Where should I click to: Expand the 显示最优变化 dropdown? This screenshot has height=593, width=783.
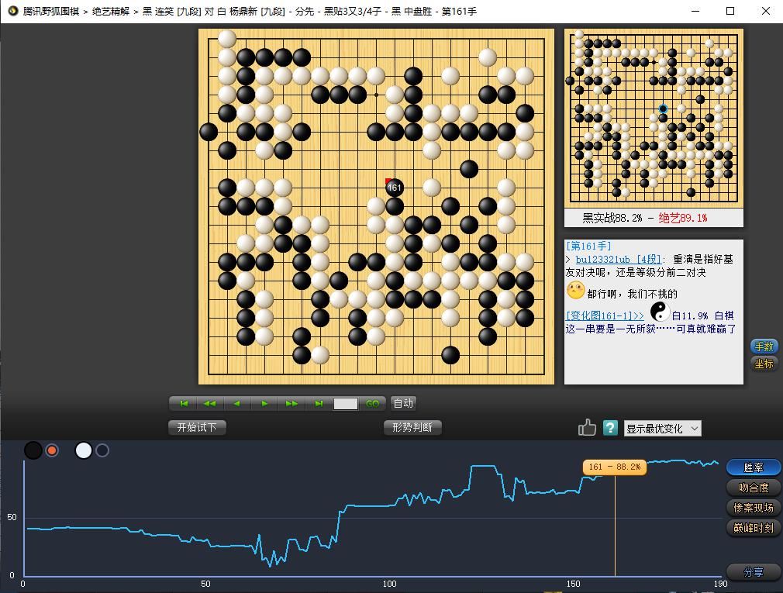pos(662,429)
